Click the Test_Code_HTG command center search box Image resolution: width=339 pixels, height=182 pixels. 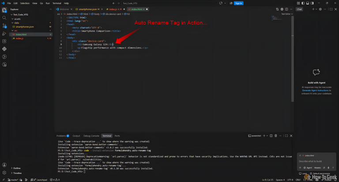click(x=169, y=3)
